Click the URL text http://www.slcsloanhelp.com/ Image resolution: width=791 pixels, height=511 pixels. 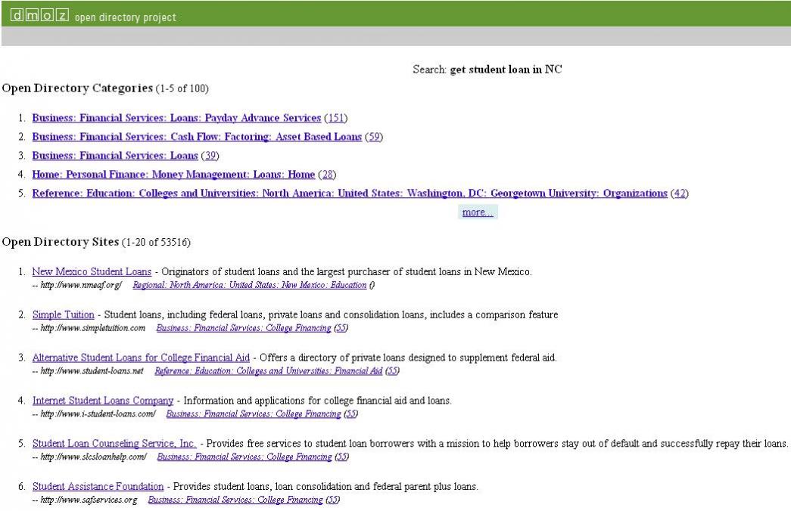pos(93,457)
